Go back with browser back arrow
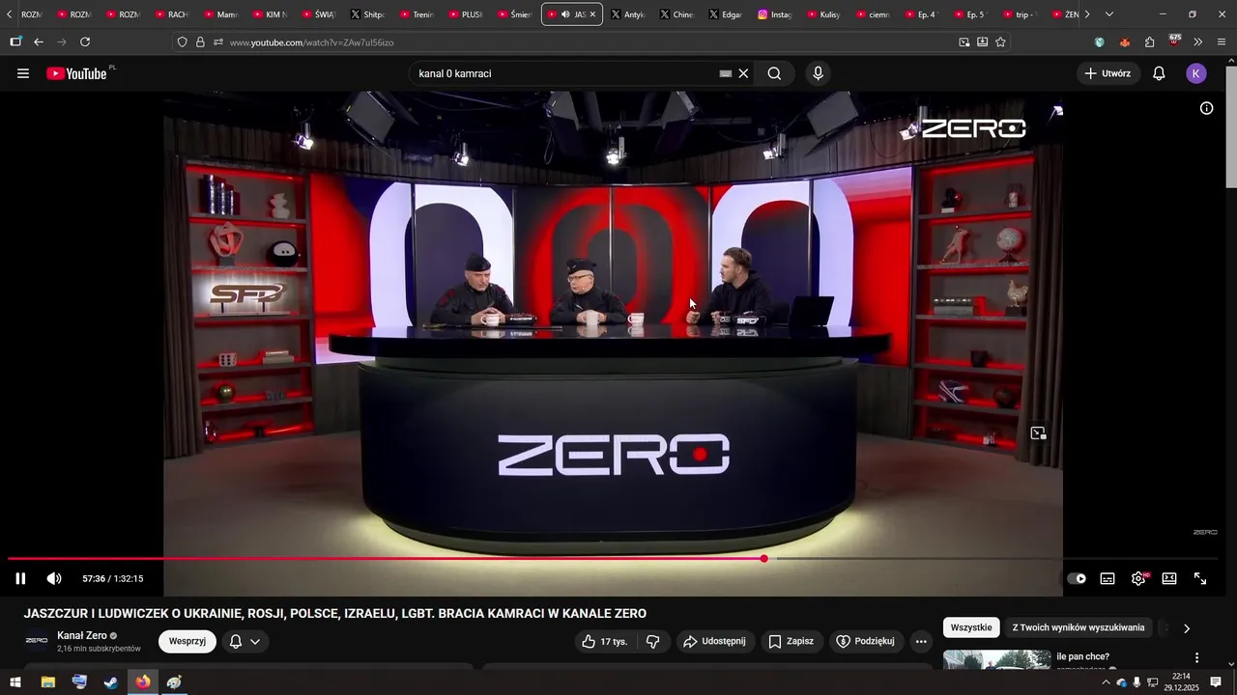This screenshot has height=695, width=1237. coord(39,42)
